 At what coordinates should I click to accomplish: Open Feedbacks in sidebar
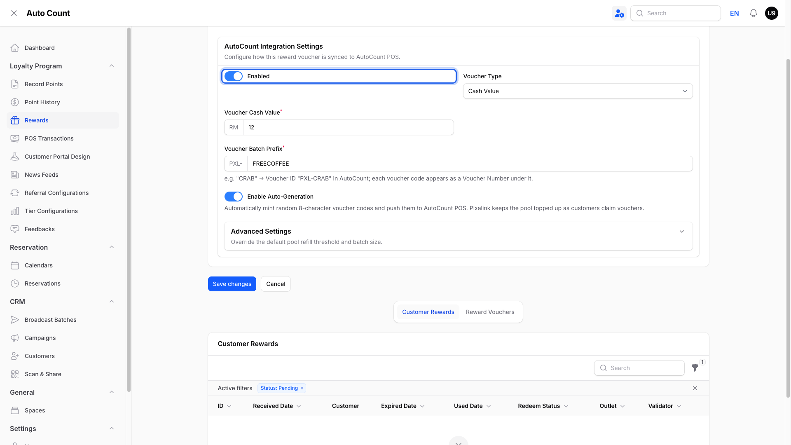click(63, 229)
